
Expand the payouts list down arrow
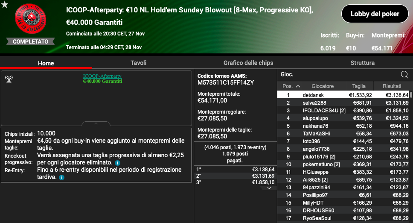(x=269, y=188)
